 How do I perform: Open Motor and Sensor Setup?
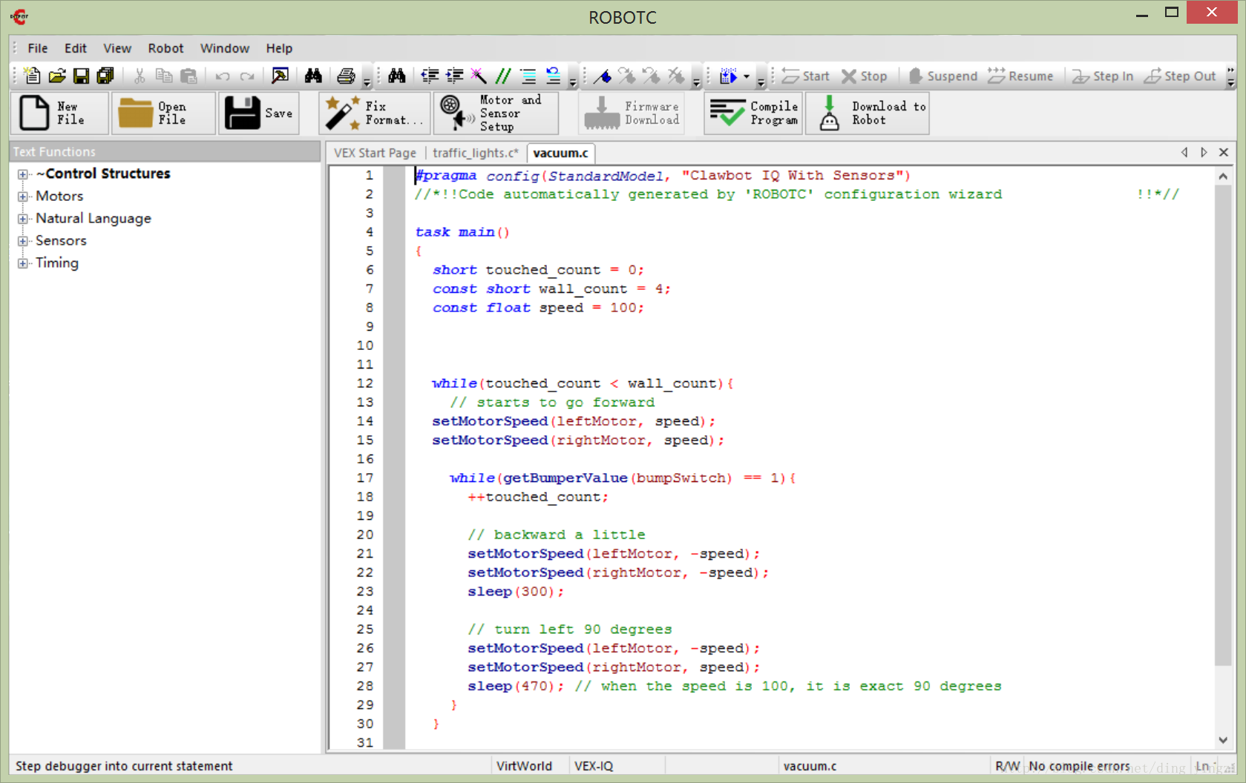pos(496,113)
